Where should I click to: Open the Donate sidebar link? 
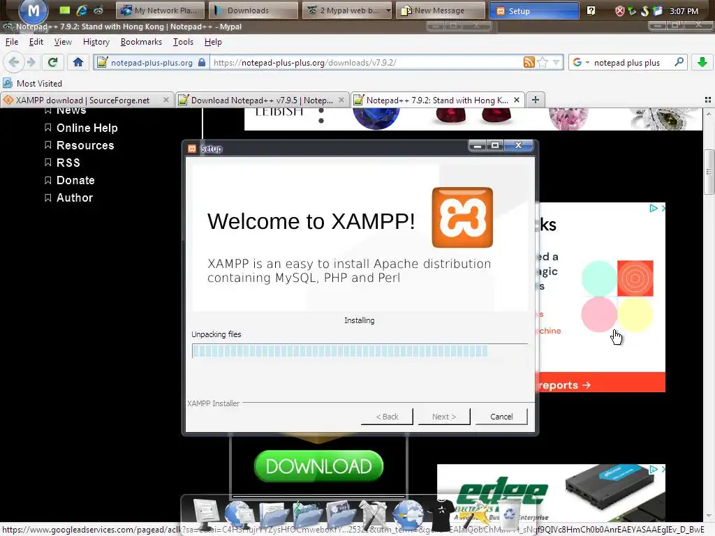pyautogui.click(x=75, y=181)
